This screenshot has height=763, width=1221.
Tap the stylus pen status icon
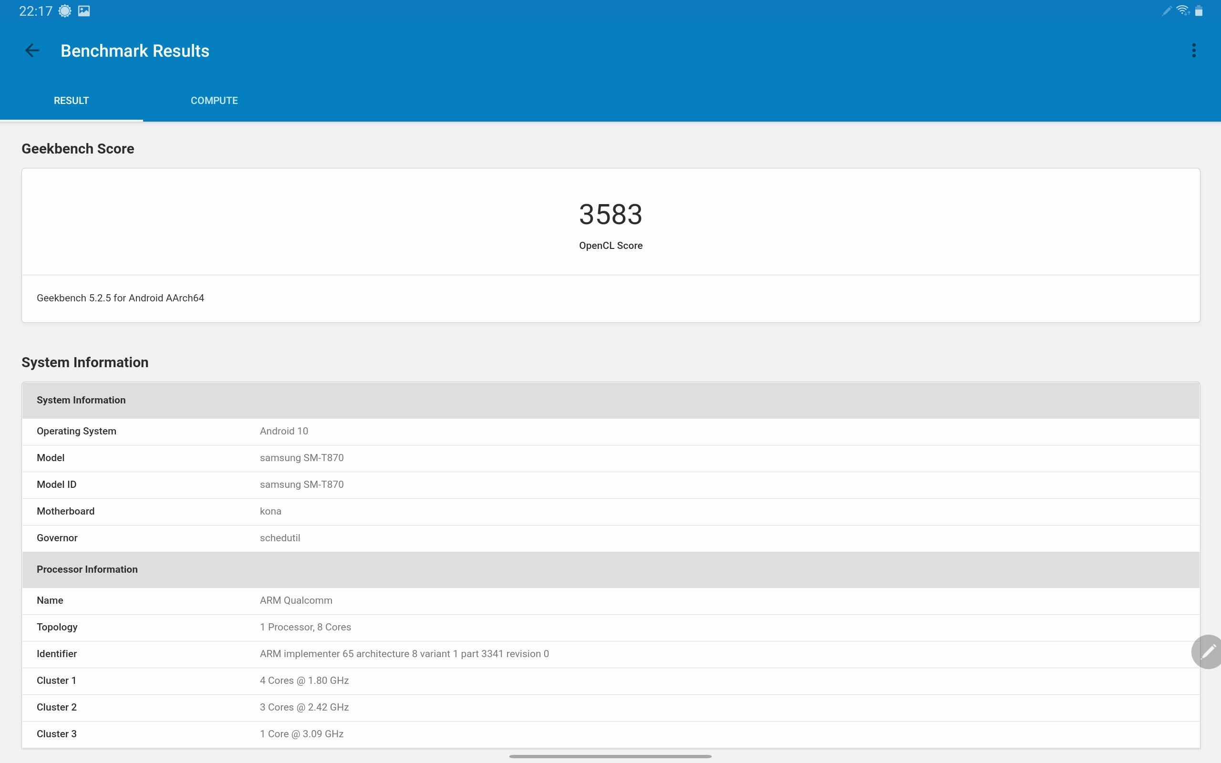1167,11
